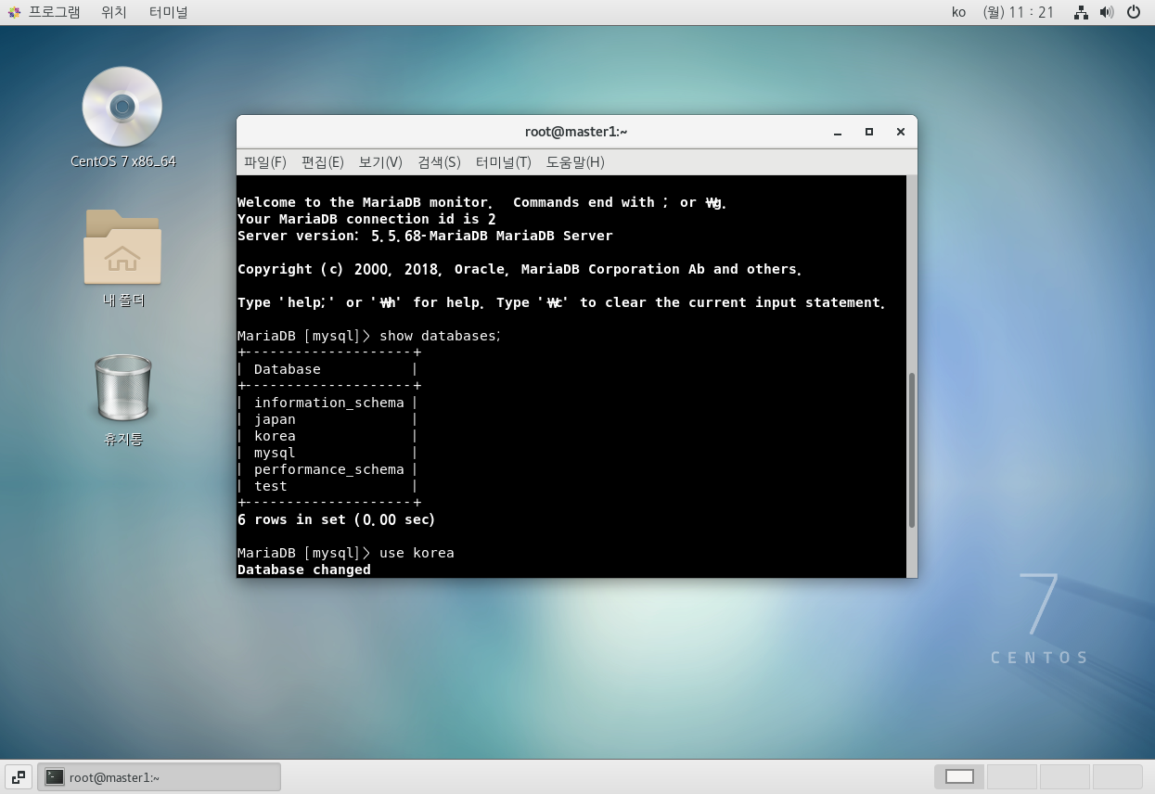
Task: Switch to the first workspace in pager
Action: point(959,776)
